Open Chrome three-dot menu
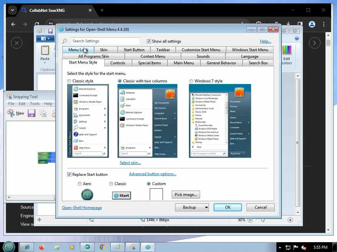Viewport: 337px width, 252px height. tap(324, 24)
